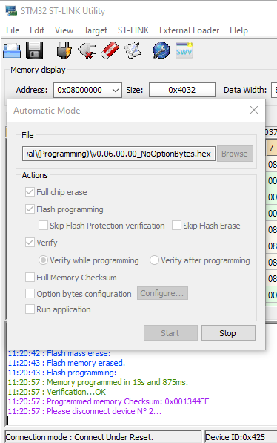This screenshot has height=443, width=277.
Task: Enable the Run application checkbox
Action: pyautogui.click(x=30, y=309)
